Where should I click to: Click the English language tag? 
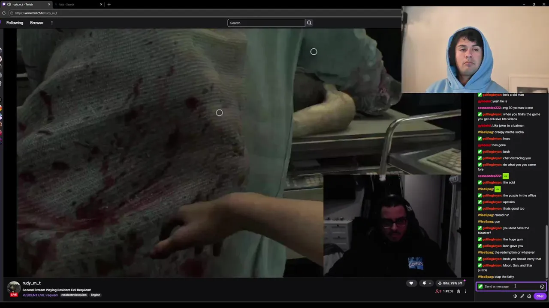95,295
